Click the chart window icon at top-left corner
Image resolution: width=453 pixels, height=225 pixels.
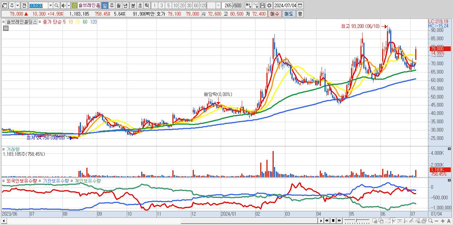(x=5, y=5)
